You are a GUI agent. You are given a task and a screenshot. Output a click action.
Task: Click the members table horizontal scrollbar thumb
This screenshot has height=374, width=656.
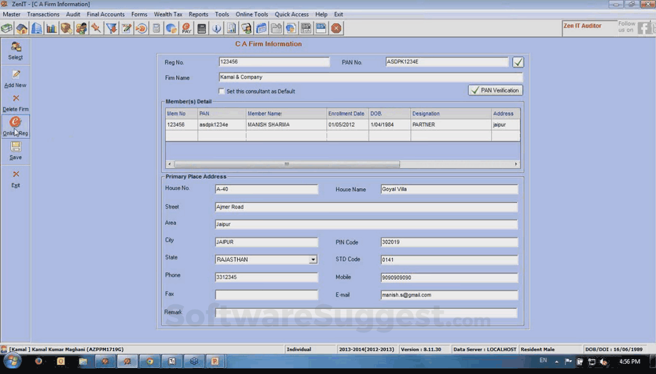(x=286, y=164)
